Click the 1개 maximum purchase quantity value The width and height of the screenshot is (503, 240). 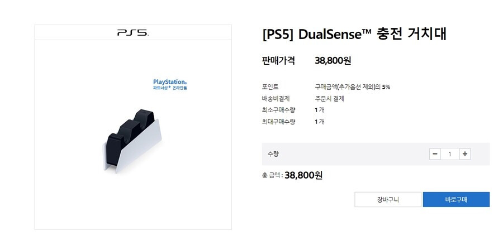320,122
